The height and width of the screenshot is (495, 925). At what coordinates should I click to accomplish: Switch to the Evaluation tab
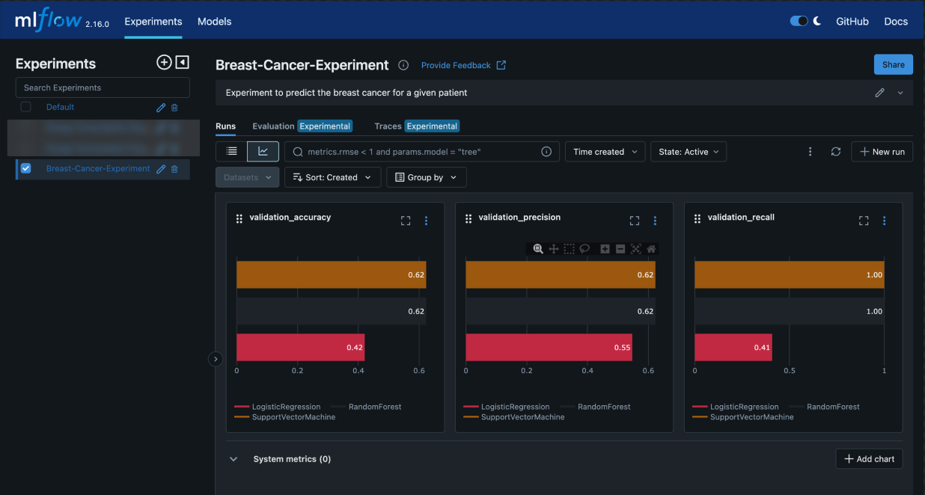273,126
